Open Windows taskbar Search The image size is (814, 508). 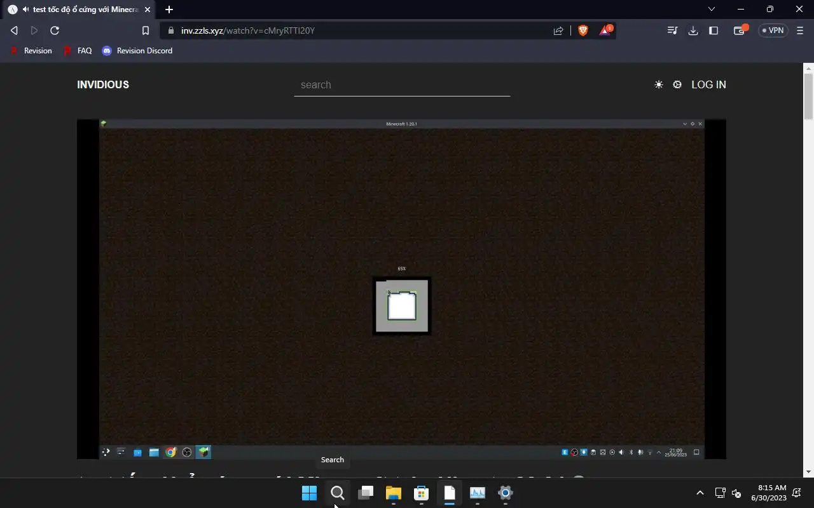coord(337,493)
